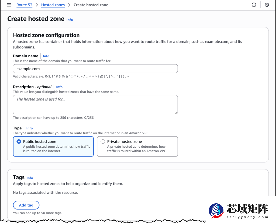
Task: Click the Private hosted zone card description
Action: pos(137,149)
